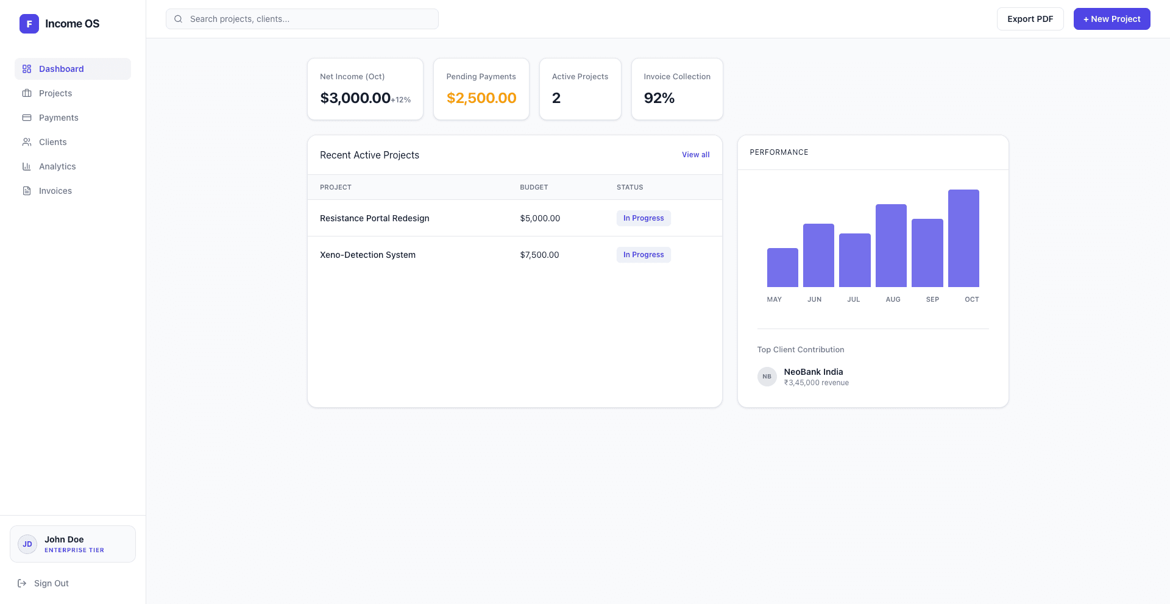
Task: Click the NeoBank India client name
Action: (x=814, y=372)
